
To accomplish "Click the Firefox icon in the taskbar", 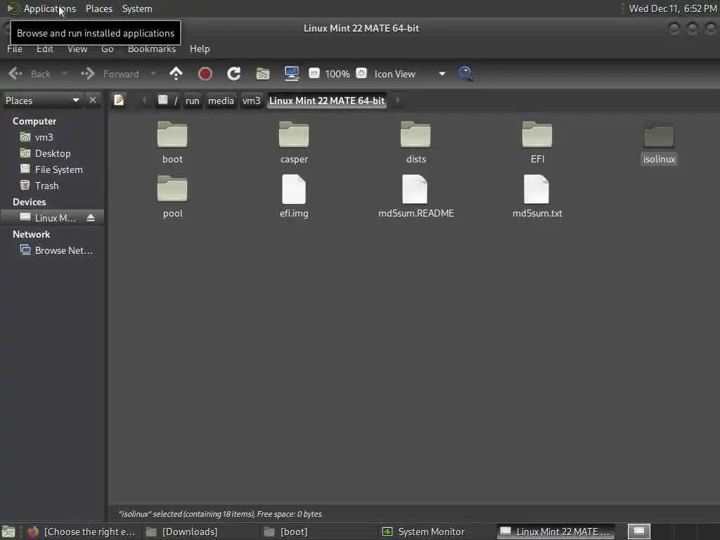I will (32, 532).
